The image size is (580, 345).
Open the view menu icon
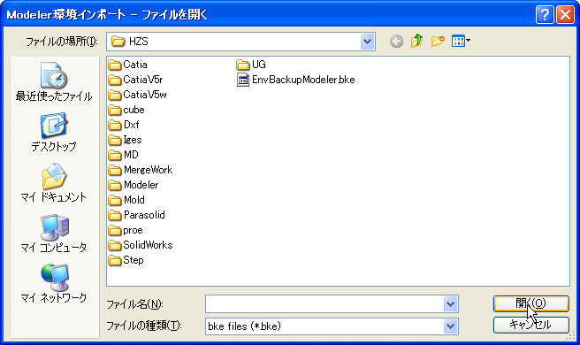[461, 41]
